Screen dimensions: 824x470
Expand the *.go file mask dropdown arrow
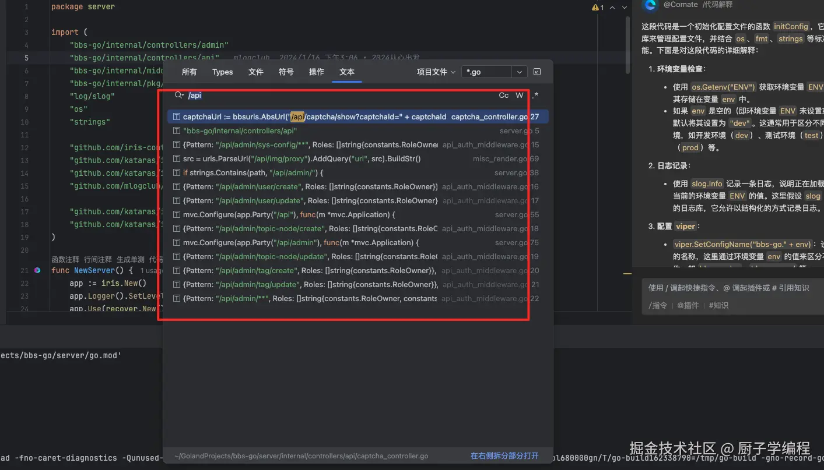(519, 72)
